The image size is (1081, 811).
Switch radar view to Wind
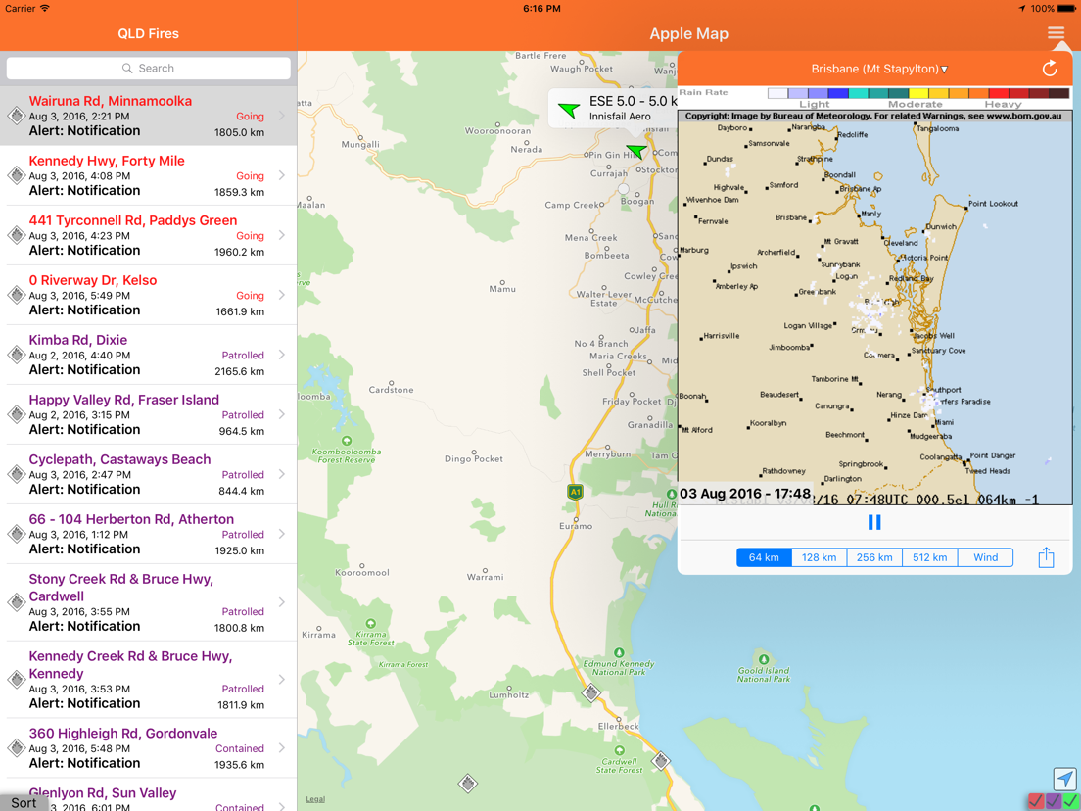[985, 557]
